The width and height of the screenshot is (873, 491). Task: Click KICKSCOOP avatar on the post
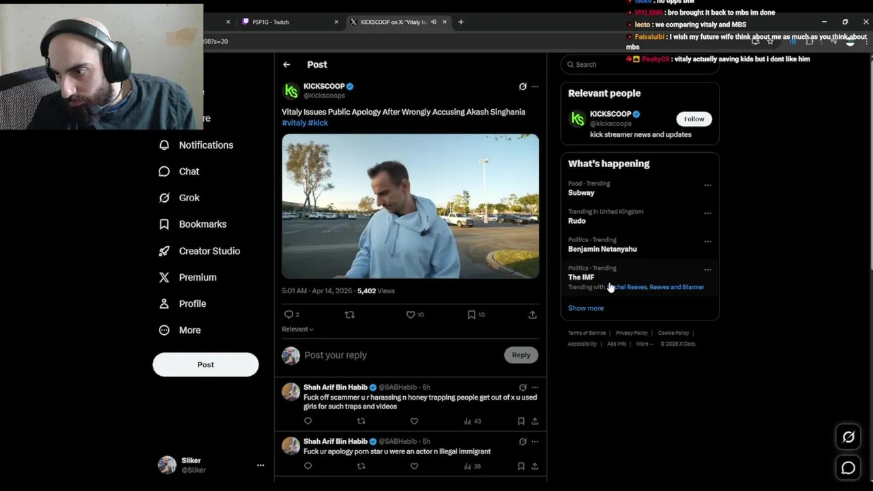pos(291,91)
